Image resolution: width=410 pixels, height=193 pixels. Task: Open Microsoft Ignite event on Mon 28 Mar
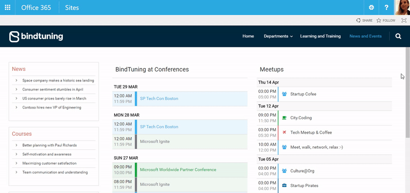pyautogui.click(x=155, y=141)
